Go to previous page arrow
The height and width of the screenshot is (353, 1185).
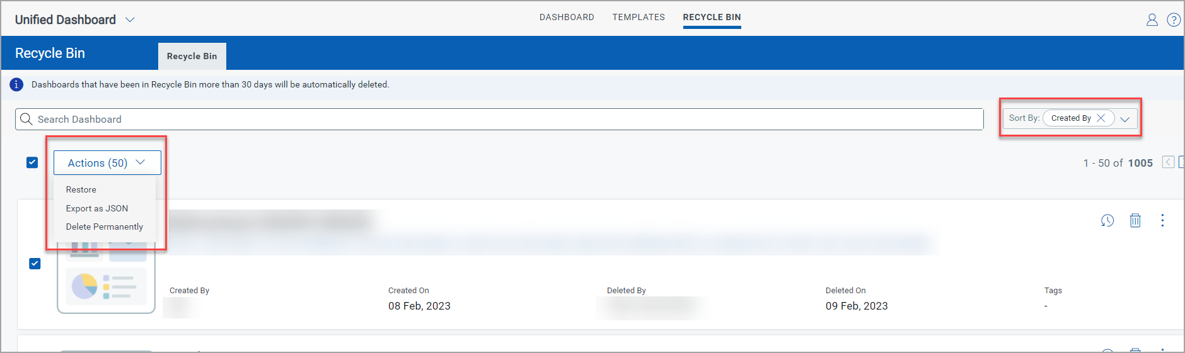1168,162
